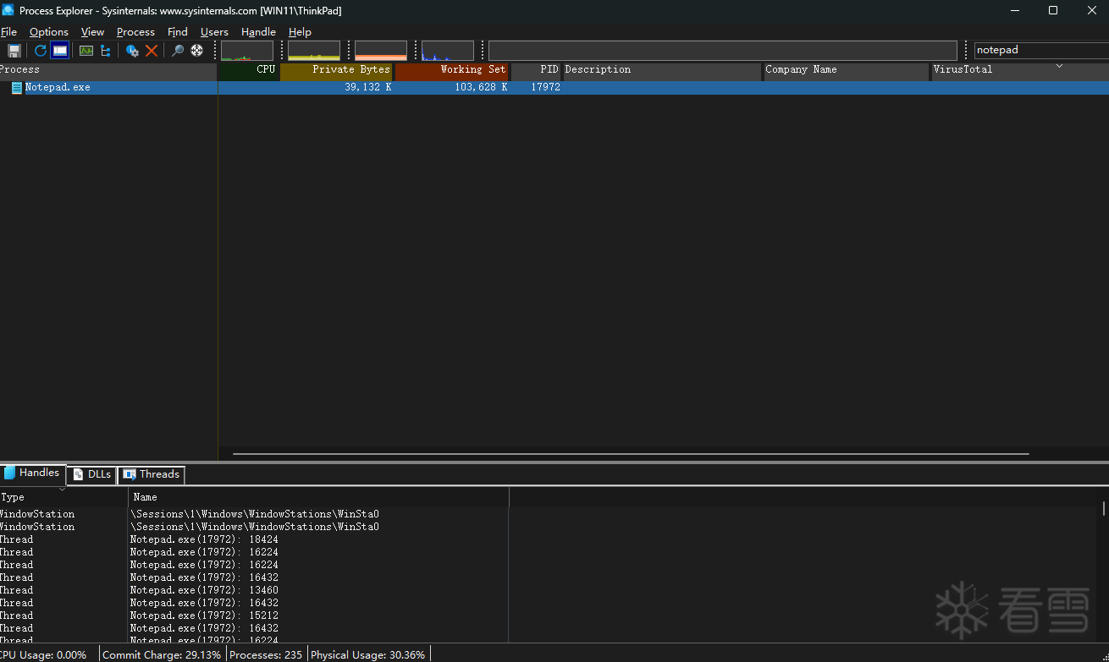The image size is (1109, 662).
Task: Select handle Notepad.exe(17972): 18424
Action: click(204, 539)
